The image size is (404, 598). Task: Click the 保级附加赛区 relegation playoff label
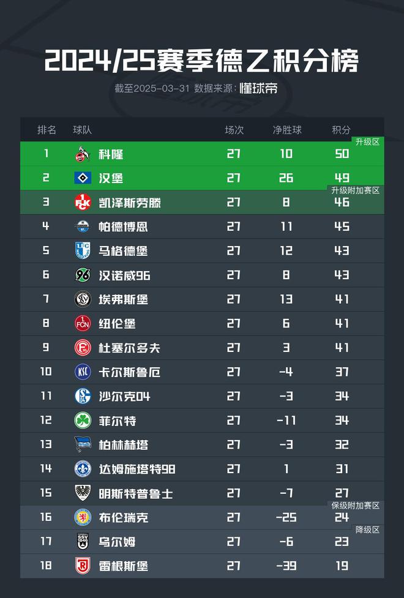click(x=356, y=506)
